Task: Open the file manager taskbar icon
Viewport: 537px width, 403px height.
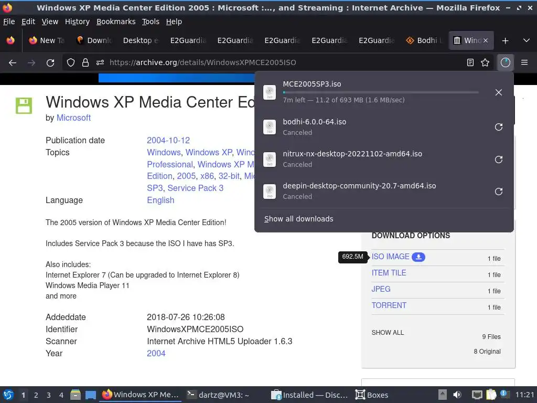Action: coord(76,395)
